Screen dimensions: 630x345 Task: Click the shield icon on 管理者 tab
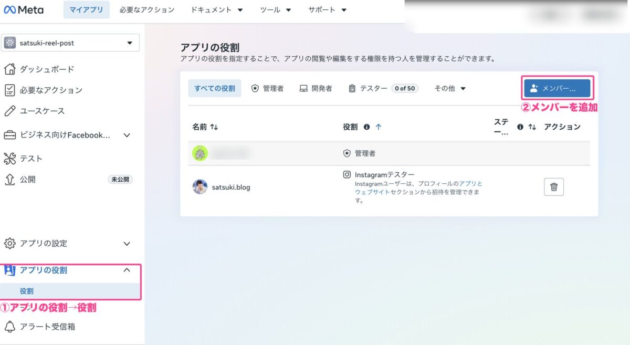click(x=255, y=88)
